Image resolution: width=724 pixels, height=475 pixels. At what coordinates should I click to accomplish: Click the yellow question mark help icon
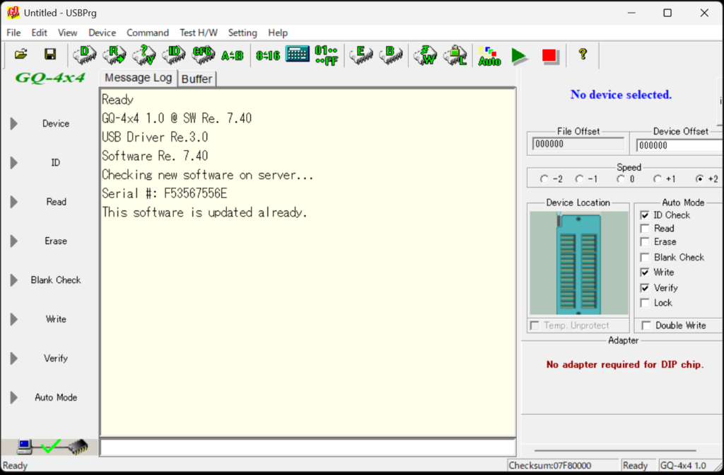pos(583,55)
